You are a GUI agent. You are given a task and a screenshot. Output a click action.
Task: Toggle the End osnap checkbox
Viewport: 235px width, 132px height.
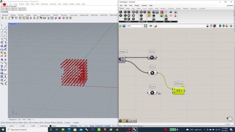(2, 123)
